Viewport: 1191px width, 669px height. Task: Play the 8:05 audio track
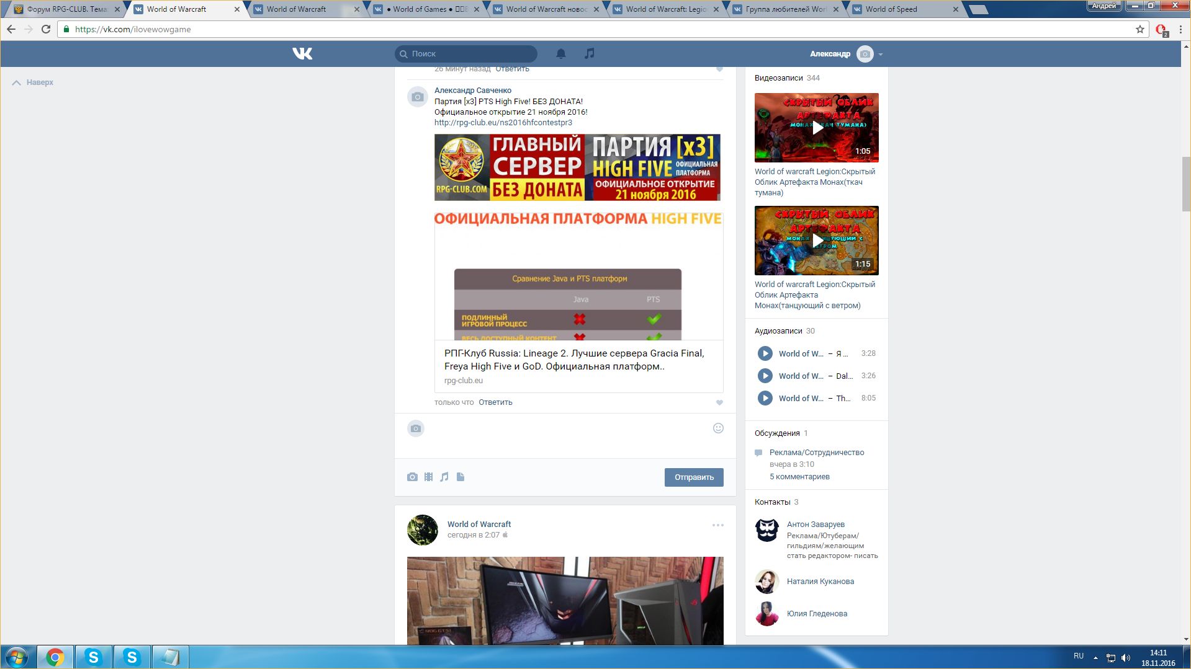coord(765,398)
